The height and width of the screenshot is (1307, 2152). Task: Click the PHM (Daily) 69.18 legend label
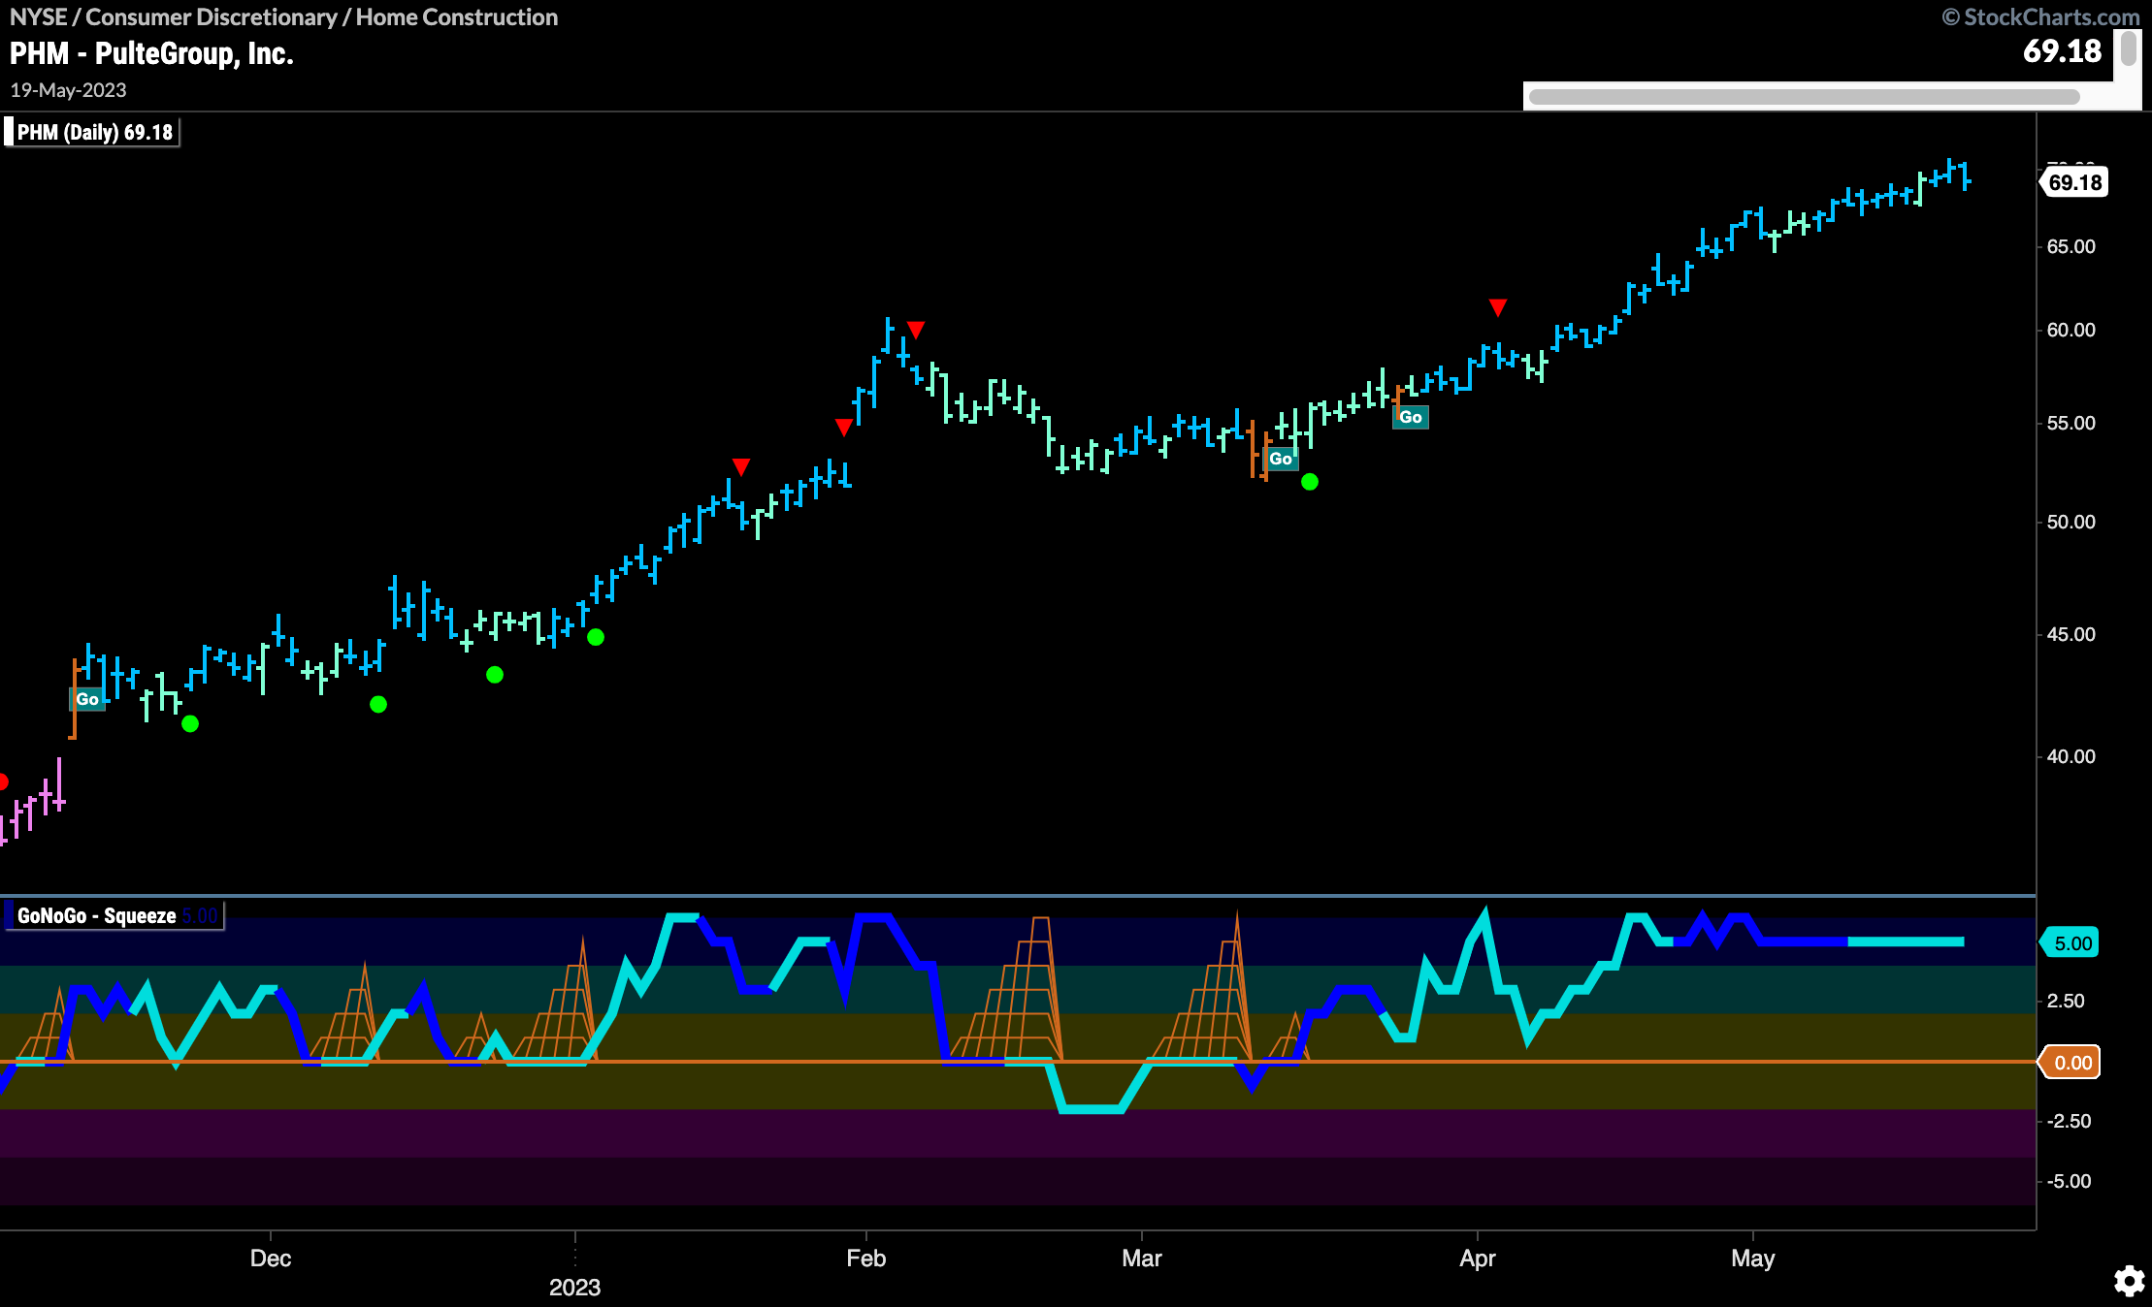(x=93, y=133)
